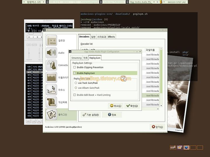210x157 pixels.
Task: Click the 취소 (cancel) button
Action: 116,106
